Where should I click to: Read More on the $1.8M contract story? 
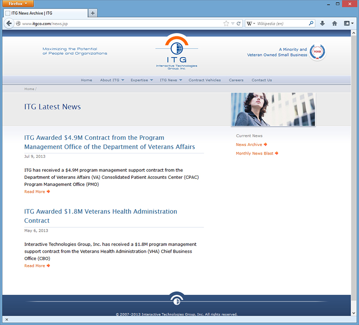coord(37,265)
